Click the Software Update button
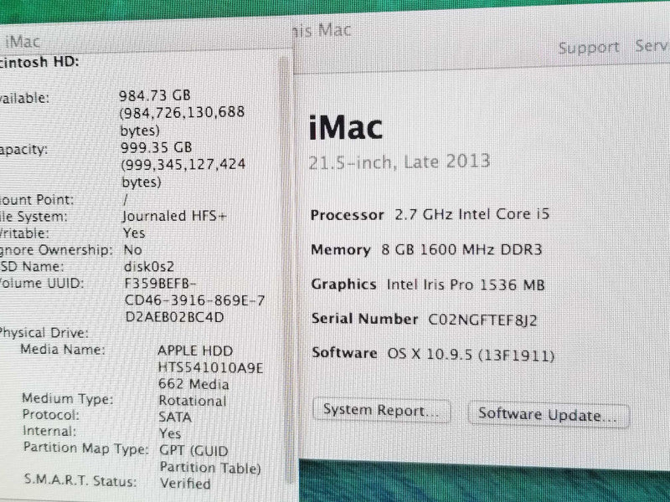 click(x=549, y=414)
